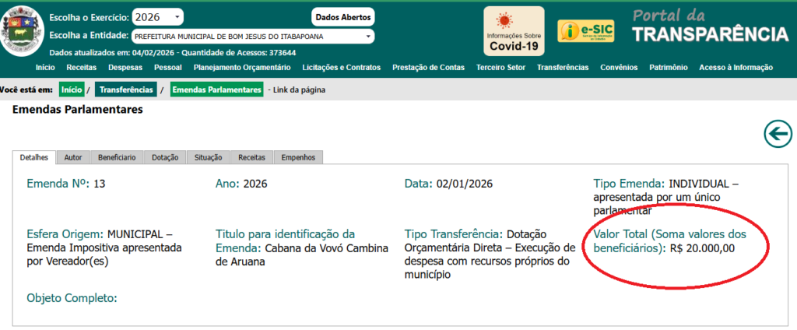Show the Empenhos tab

click(298, 157)
